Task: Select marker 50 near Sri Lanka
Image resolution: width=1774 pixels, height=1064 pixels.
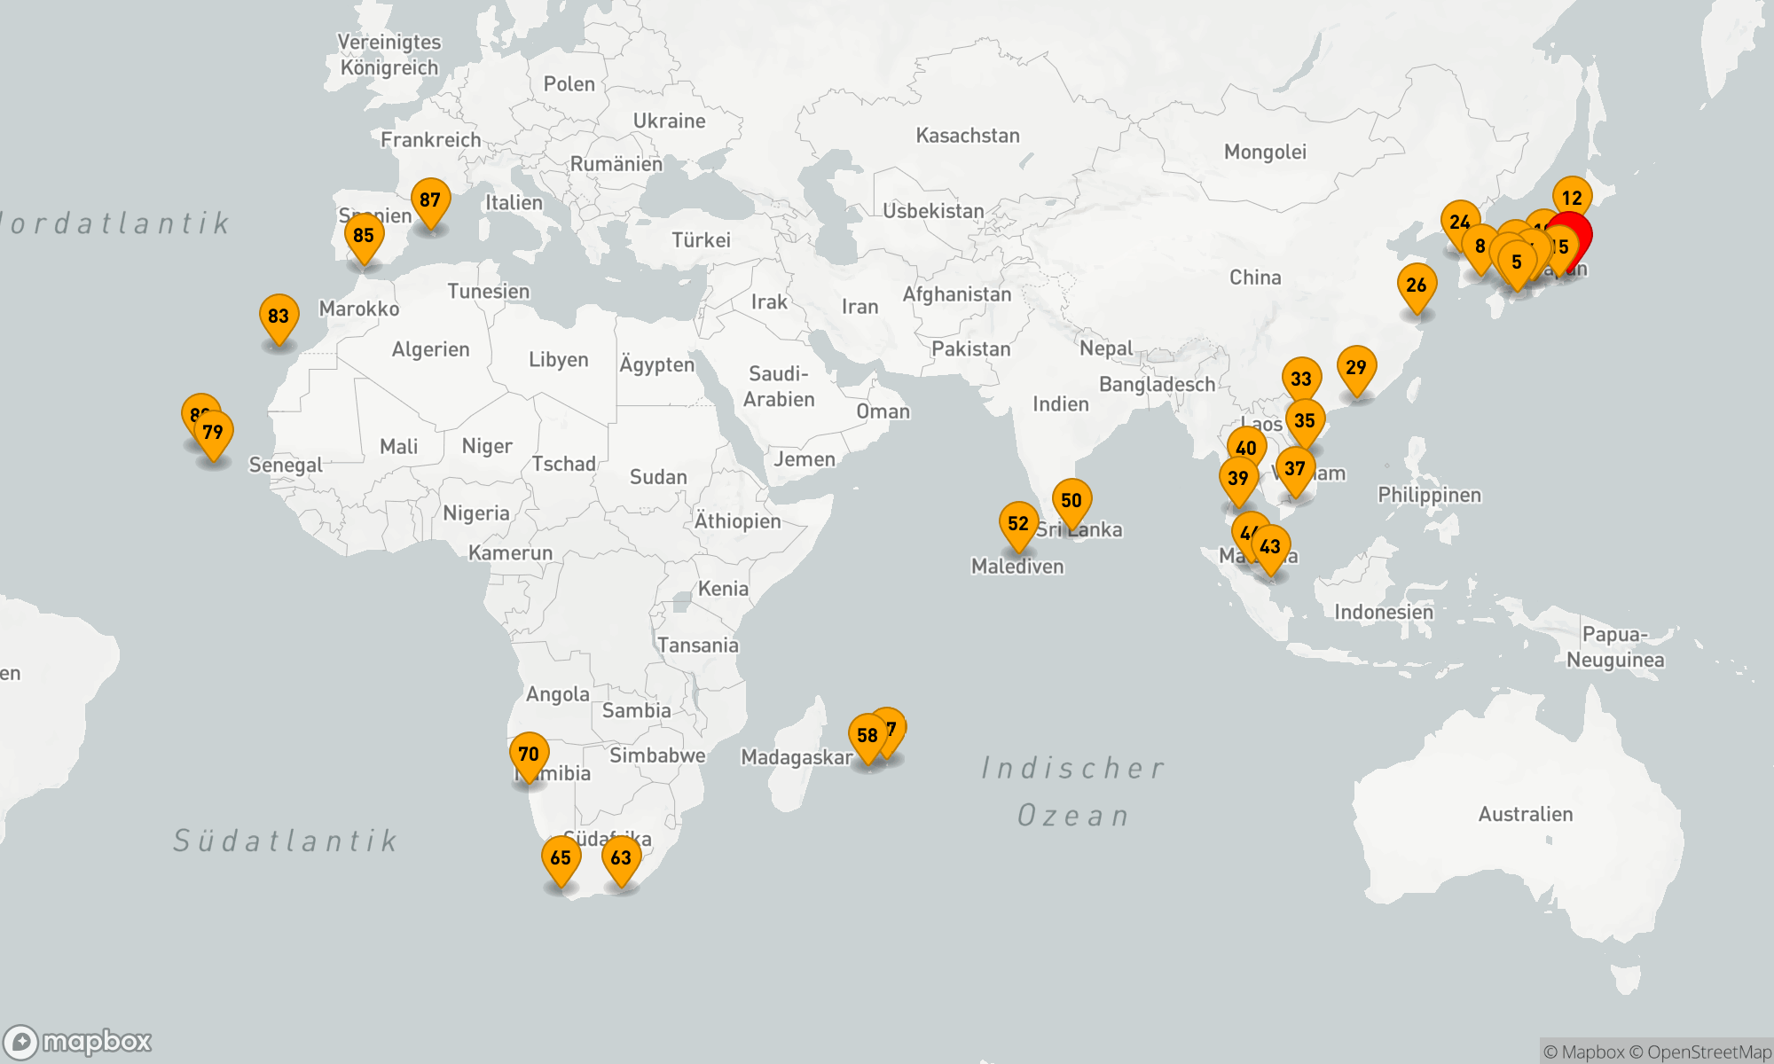Action: coord(1071,501)
